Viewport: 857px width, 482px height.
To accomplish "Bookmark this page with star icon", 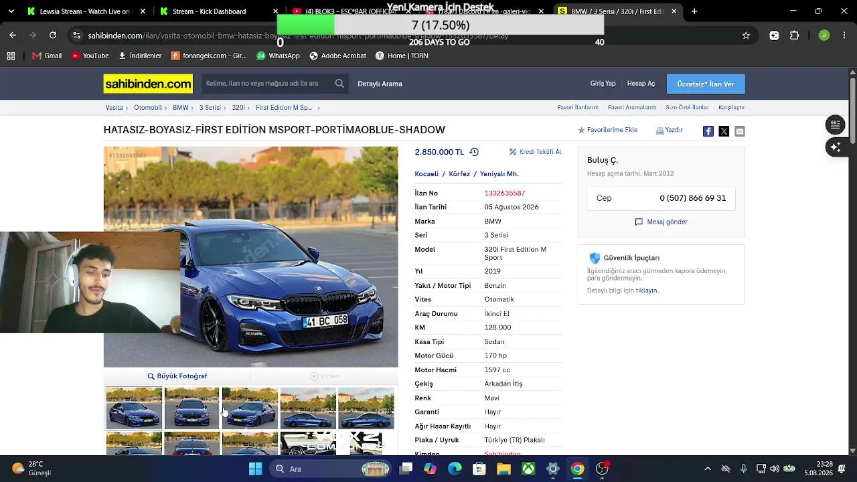I will coord(746,35).
